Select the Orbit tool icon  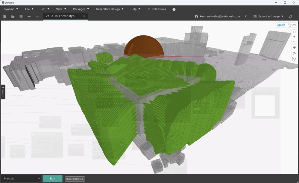[294, 54]
